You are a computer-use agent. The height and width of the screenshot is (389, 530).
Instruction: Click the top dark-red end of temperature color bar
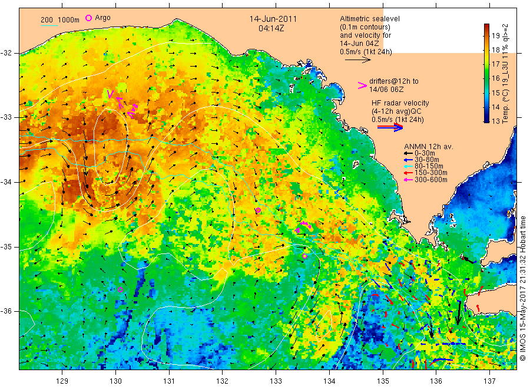(486, 27)
